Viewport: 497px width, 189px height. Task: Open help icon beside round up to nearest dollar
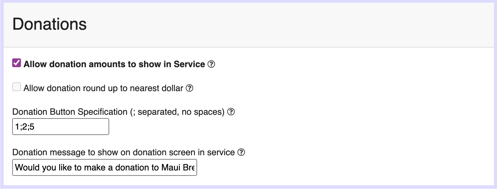click(x=190, y=88)
